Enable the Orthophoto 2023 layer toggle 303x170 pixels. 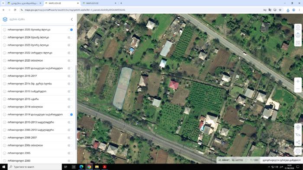70,45
